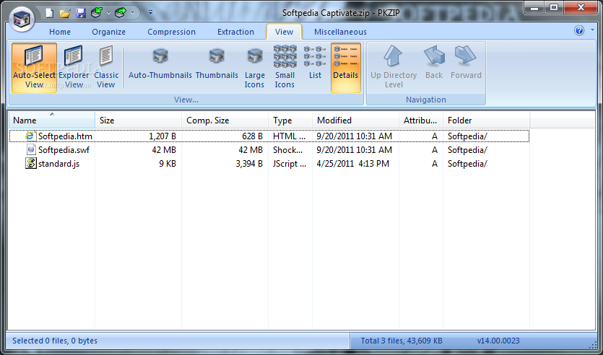Click the resize grip in status bar corner
Viewport: 603px width, 355px height.
[593, 344]
